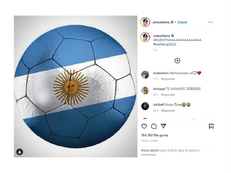Share post via paper plane icon
This screenshot has width=231, height=173.
[163, 126]
